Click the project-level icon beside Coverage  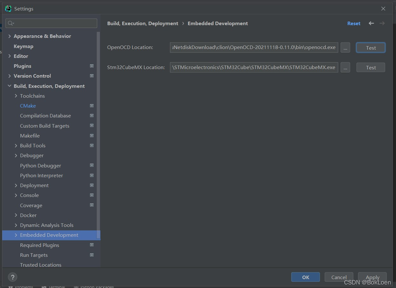click(92, 205)
